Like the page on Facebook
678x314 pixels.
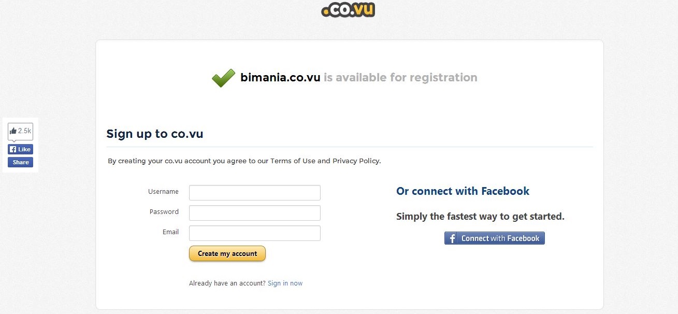click(20, 149)
